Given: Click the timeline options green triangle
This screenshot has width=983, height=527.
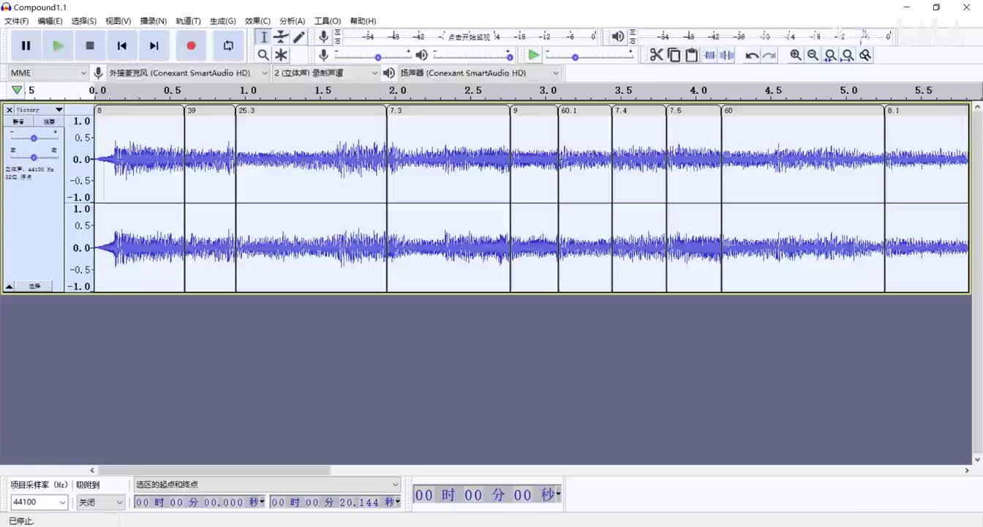Looking at the screenshot, I should click(x=16, y=90).
